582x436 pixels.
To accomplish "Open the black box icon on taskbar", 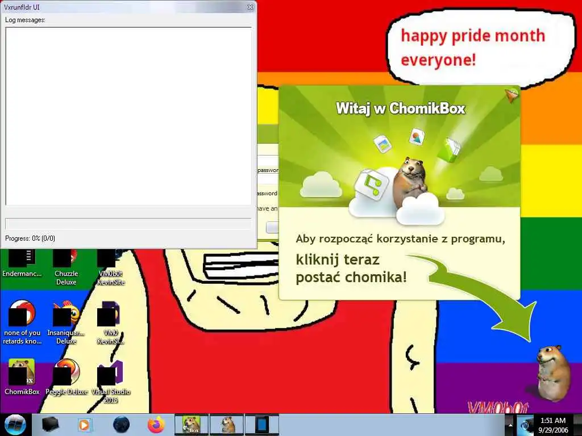I will point(51,425).
